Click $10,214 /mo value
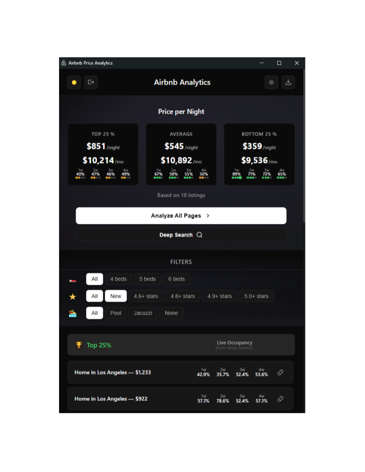The height and width of the screenshot is (472, 365). pos(103,160)
